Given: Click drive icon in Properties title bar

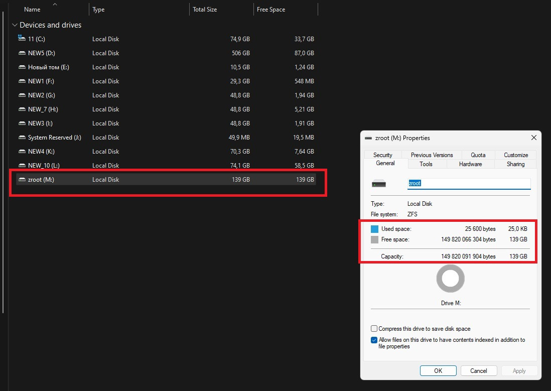Looking at the screenshot, I should tap(368, 138).
